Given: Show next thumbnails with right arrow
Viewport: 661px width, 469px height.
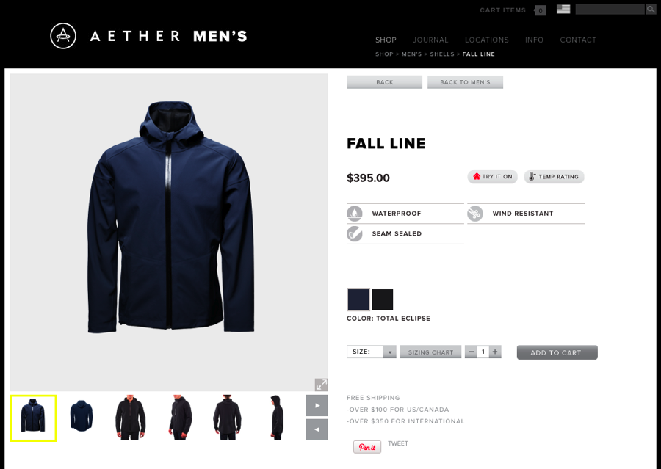Looking at the screenshot, I should (317, 405).
